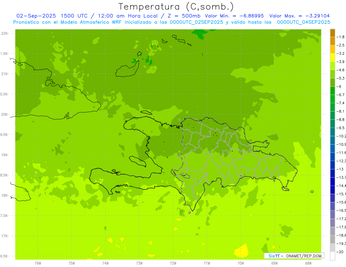Click the orange swatch between -1.8 and -2.5
346x267 pixels.
click(x=332, y=41)
